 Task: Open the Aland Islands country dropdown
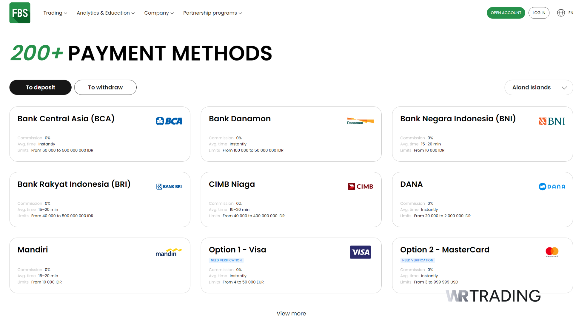(x=538, y=87)
